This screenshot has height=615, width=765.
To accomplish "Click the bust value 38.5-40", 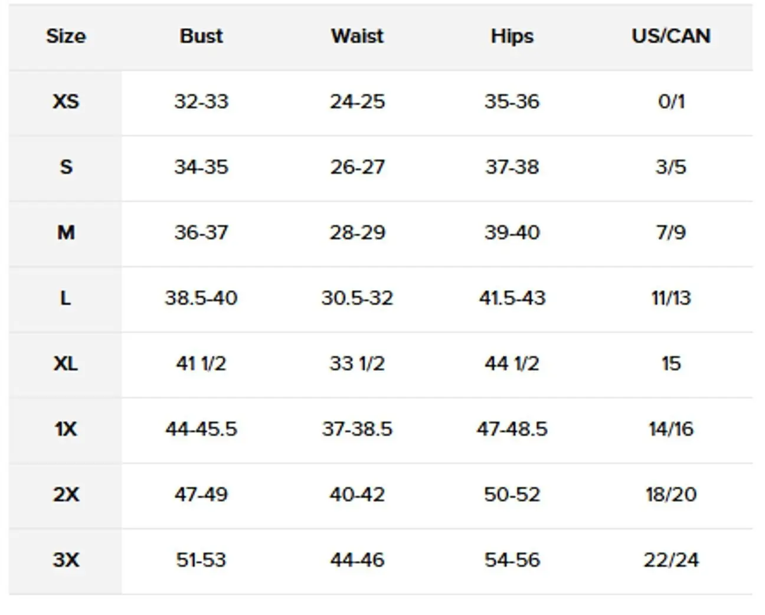I will click(x=201, y=298).
